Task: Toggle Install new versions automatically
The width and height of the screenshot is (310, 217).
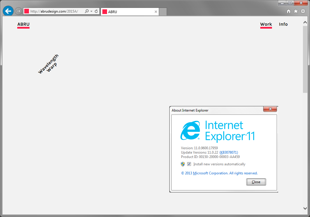Action: (189, 164)
